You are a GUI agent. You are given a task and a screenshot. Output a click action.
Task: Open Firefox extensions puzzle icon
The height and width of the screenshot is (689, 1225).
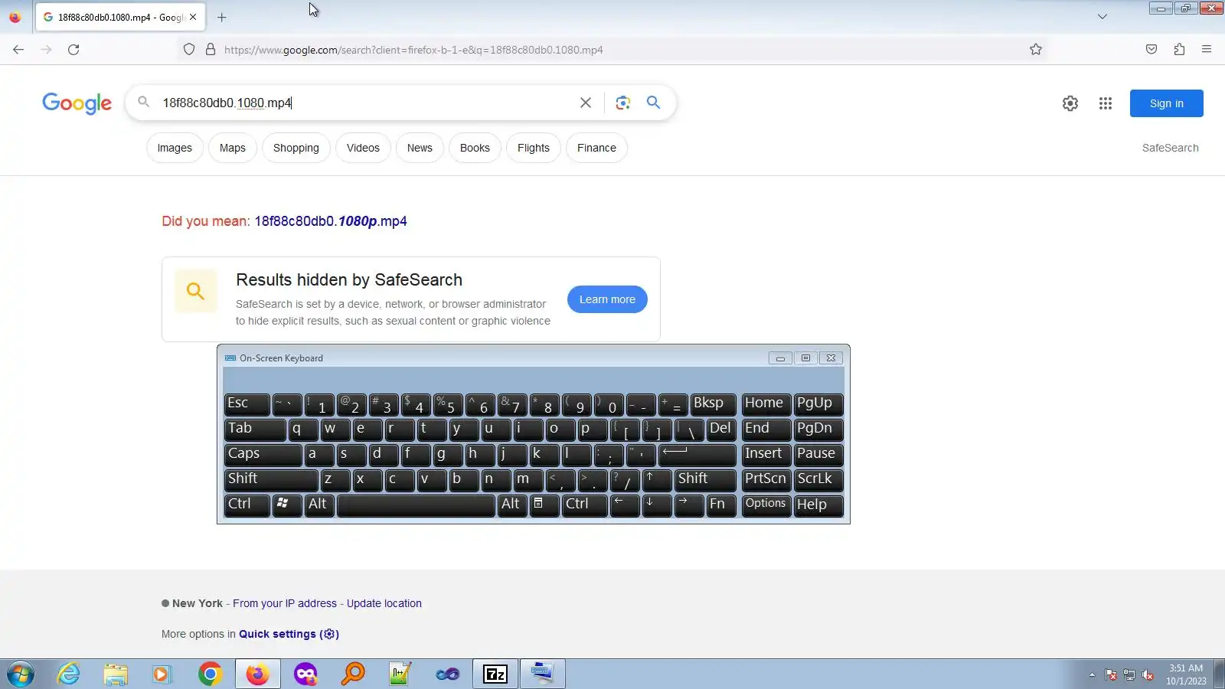point(1179,50)
